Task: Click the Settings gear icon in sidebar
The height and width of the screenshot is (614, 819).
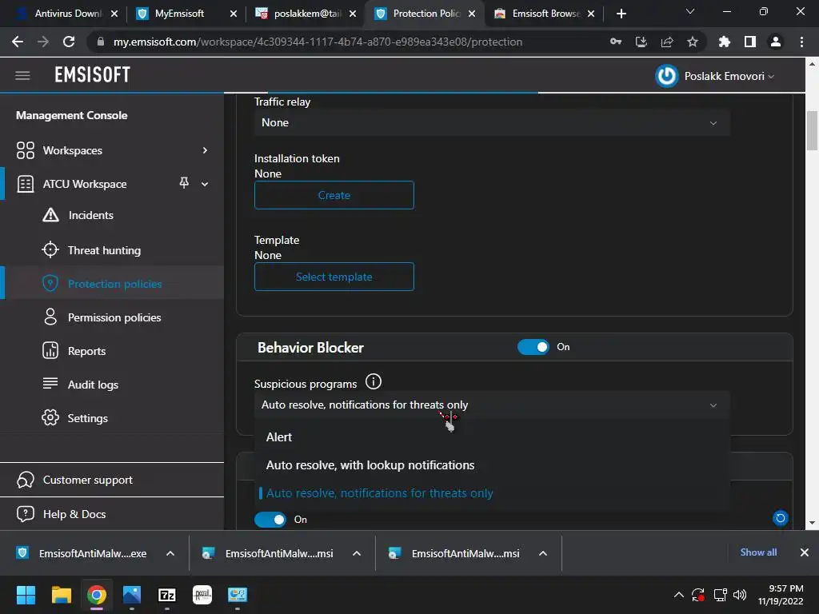Action: (x=50, y=417)
